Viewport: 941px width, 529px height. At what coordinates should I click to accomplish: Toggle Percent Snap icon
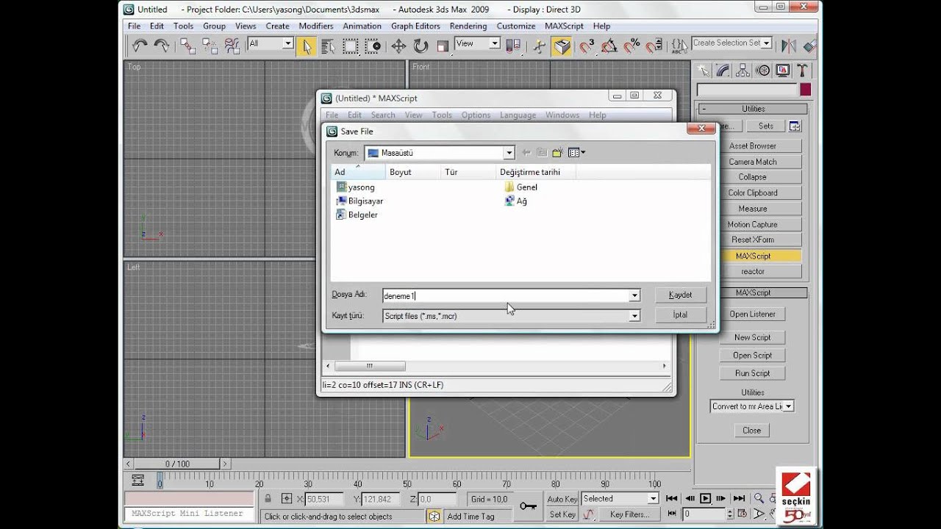click(x=631, y=46)
